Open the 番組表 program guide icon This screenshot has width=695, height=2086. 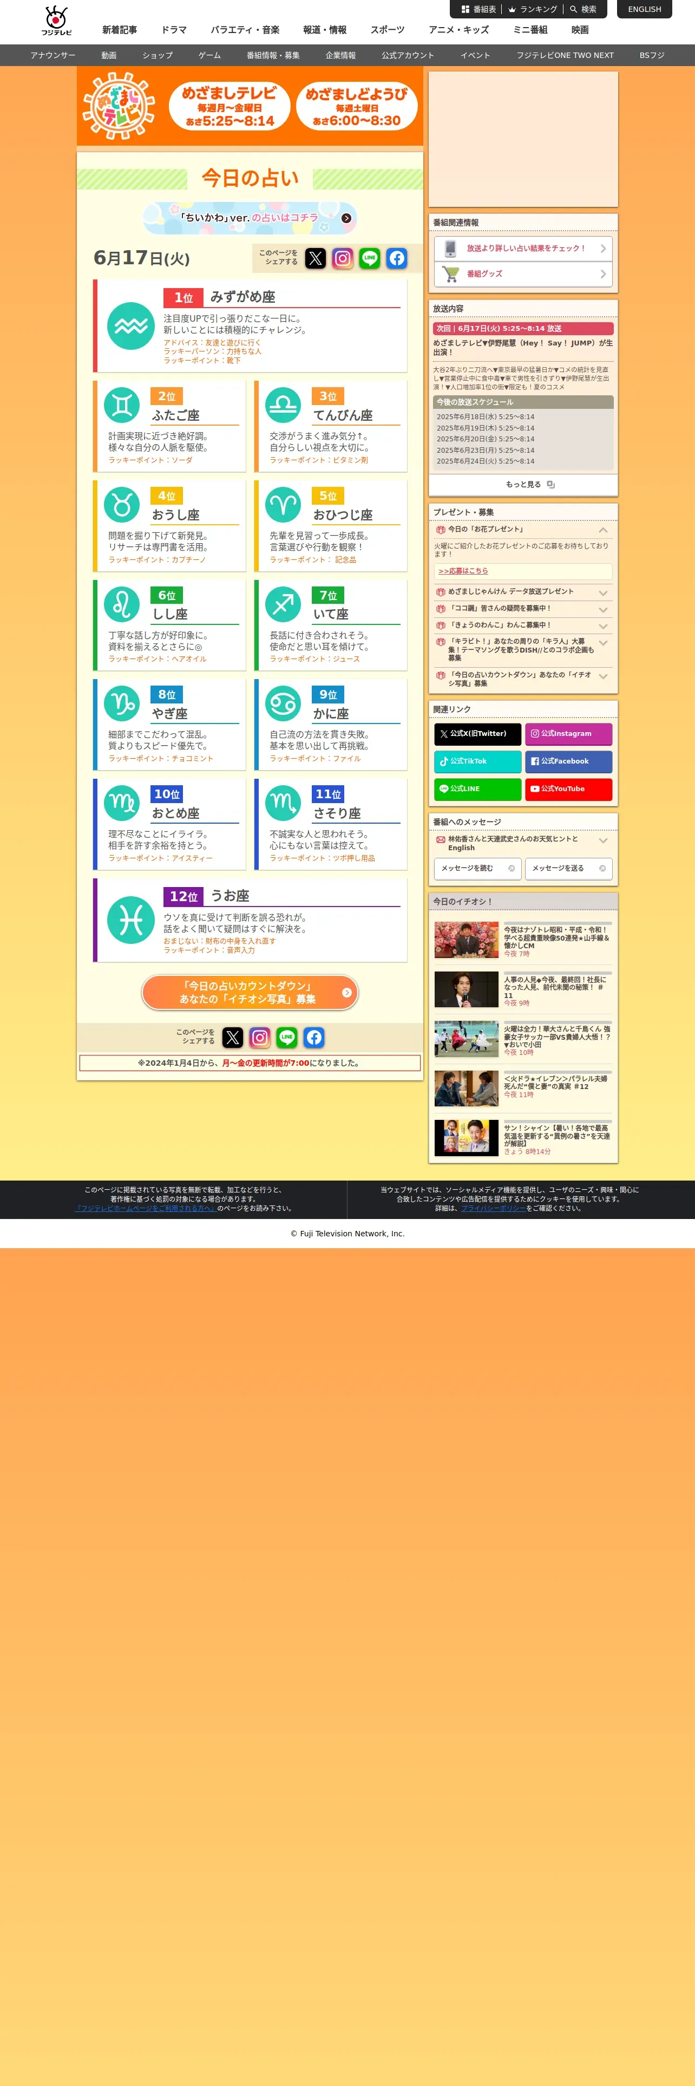click(478, 10)
